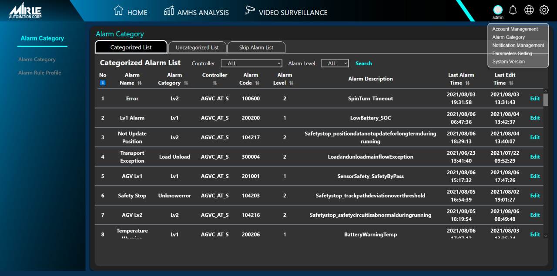Choose Notification Management menu entry

pos(518,45)
